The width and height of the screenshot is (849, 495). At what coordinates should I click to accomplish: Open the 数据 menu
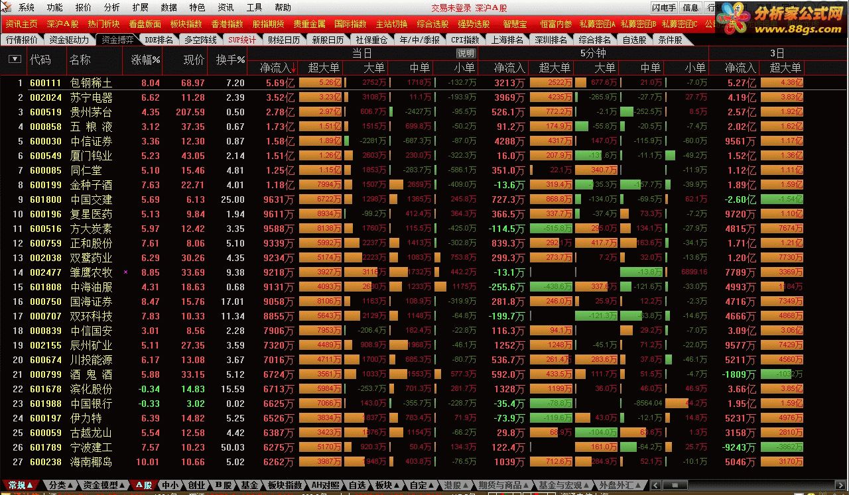[168, 7]
